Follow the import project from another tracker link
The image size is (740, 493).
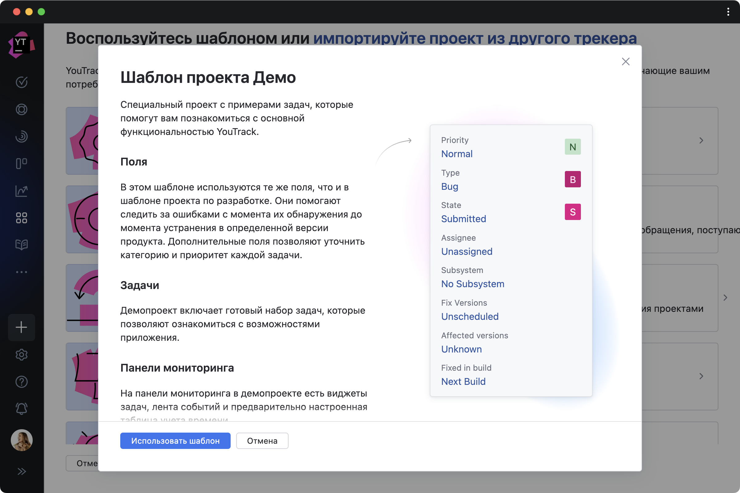475,38
